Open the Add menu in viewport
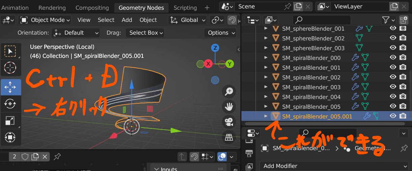 (127, 20)
